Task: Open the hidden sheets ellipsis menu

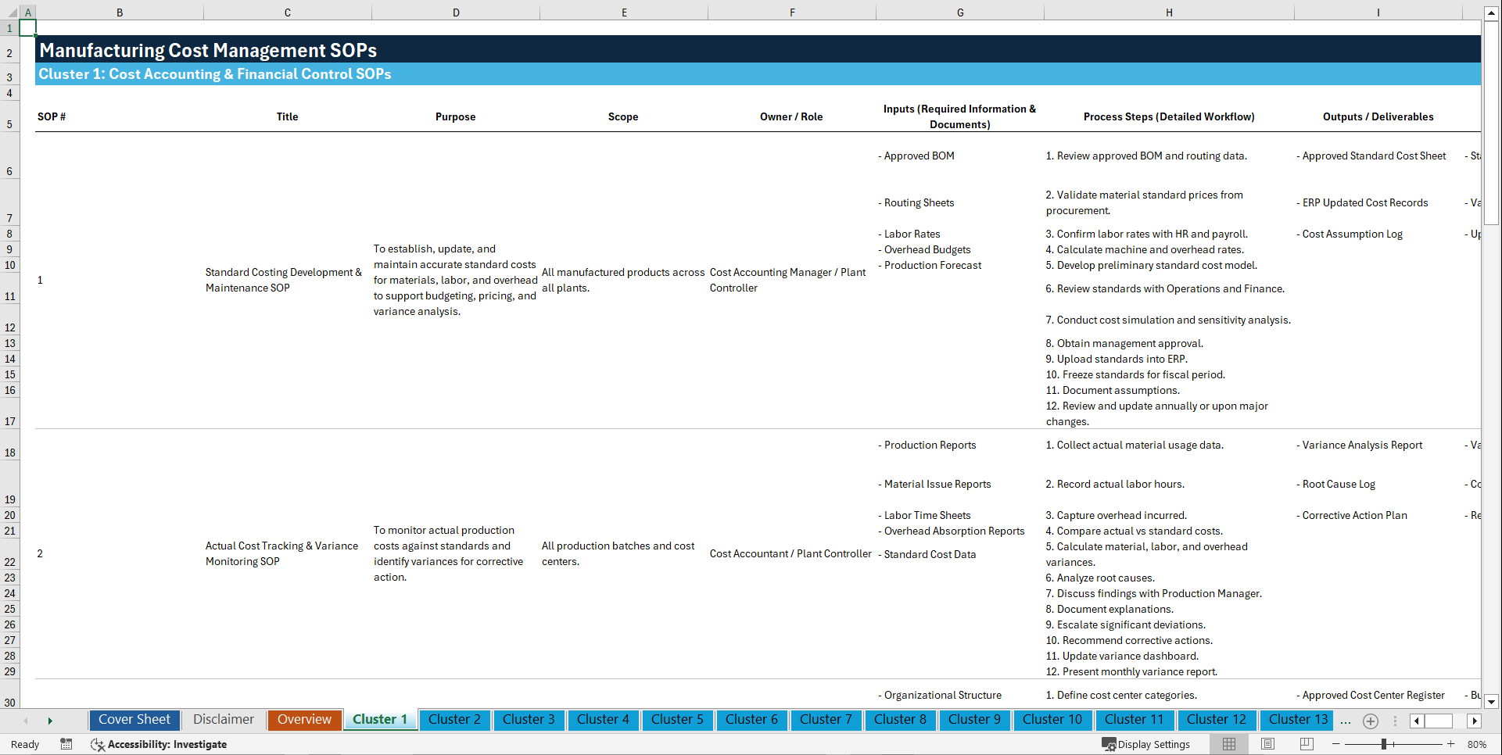Action: coord(1345,721)
